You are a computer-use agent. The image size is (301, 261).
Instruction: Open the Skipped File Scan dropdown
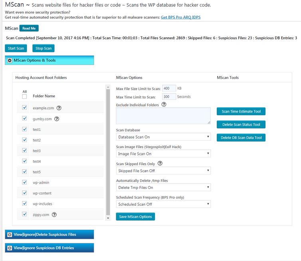coord(163,171)
